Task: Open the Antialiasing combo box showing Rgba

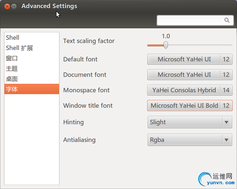Action: [x=185, y=140]
